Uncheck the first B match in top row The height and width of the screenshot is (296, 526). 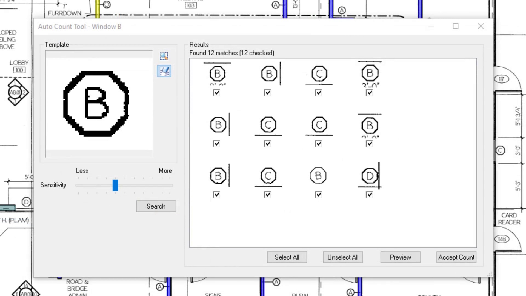pos(216,93)
